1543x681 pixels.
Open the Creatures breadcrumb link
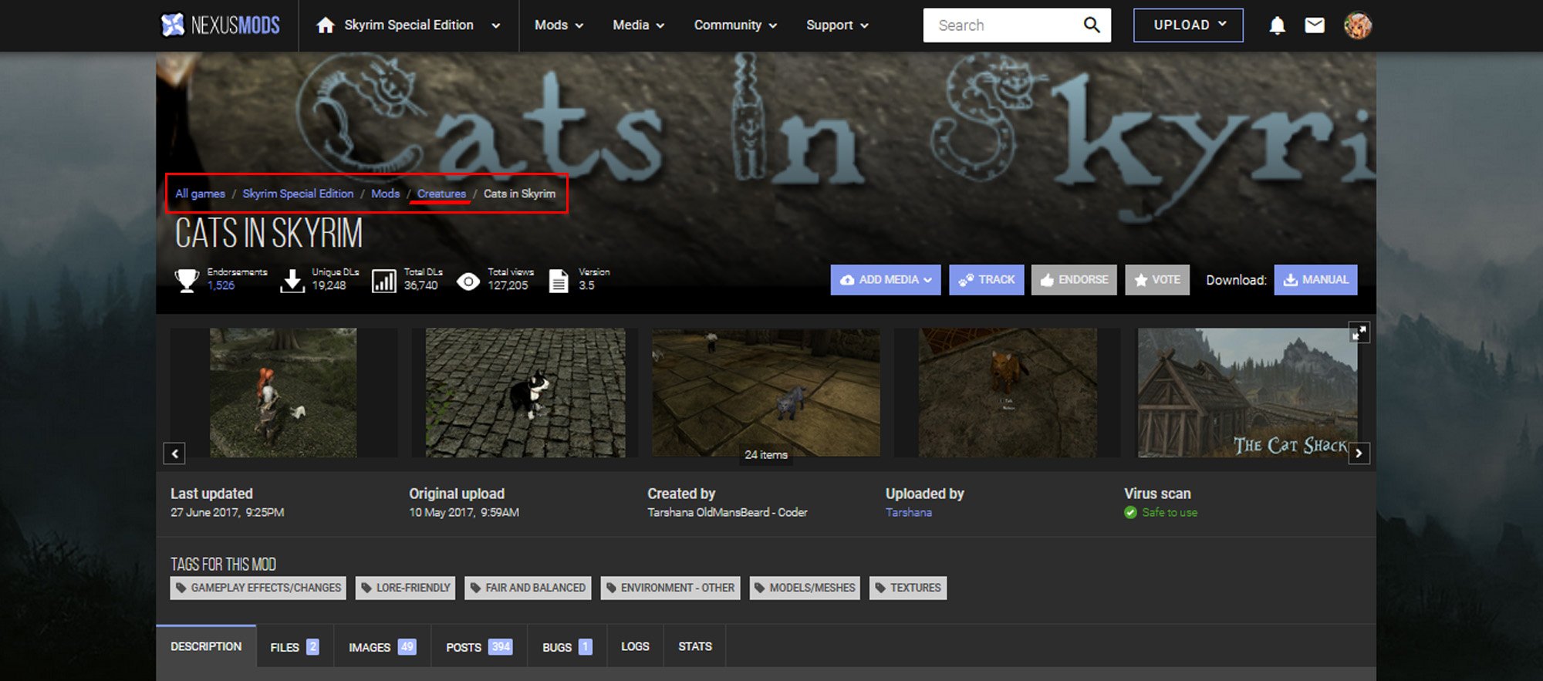(441, 194)
